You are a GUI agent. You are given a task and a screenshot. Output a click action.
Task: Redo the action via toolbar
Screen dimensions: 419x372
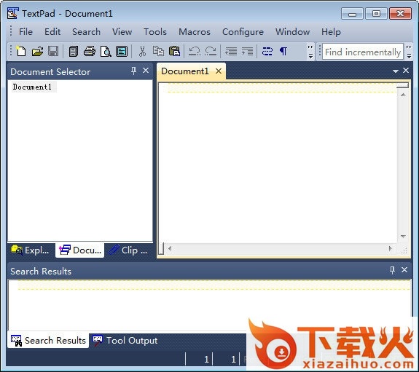click(211, 51)
